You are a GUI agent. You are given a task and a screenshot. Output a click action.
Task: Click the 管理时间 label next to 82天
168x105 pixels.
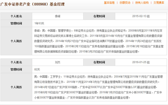click(x=16, y=69)
